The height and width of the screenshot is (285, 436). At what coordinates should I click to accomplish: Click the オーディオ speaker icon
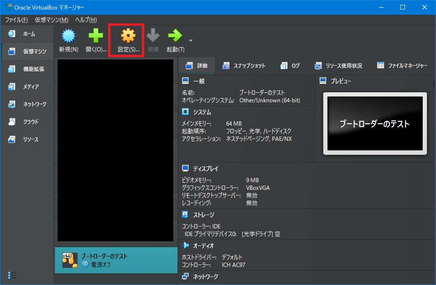tap(185, 246)
